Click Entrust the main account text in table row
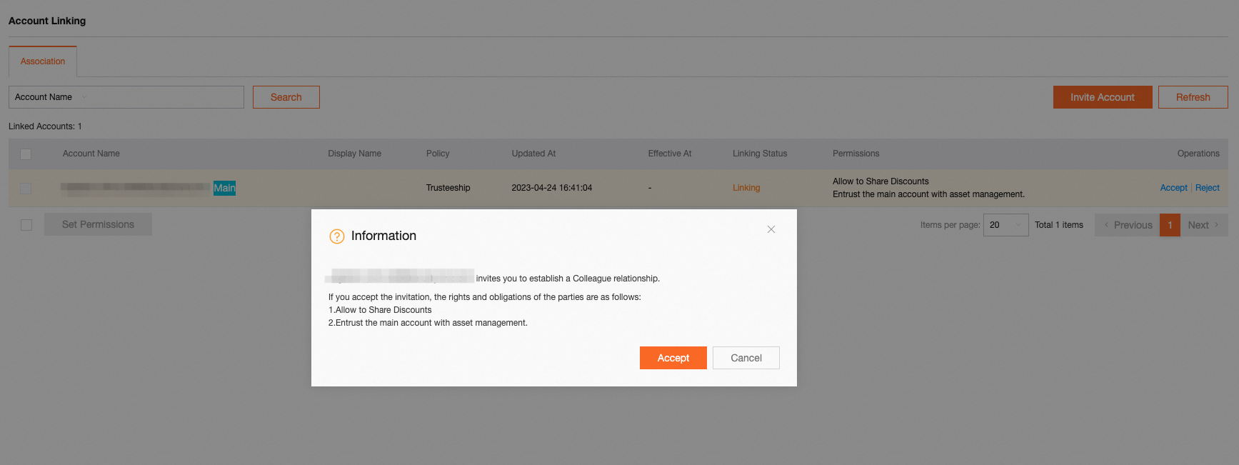The image size is (1239, 465). 928,194
